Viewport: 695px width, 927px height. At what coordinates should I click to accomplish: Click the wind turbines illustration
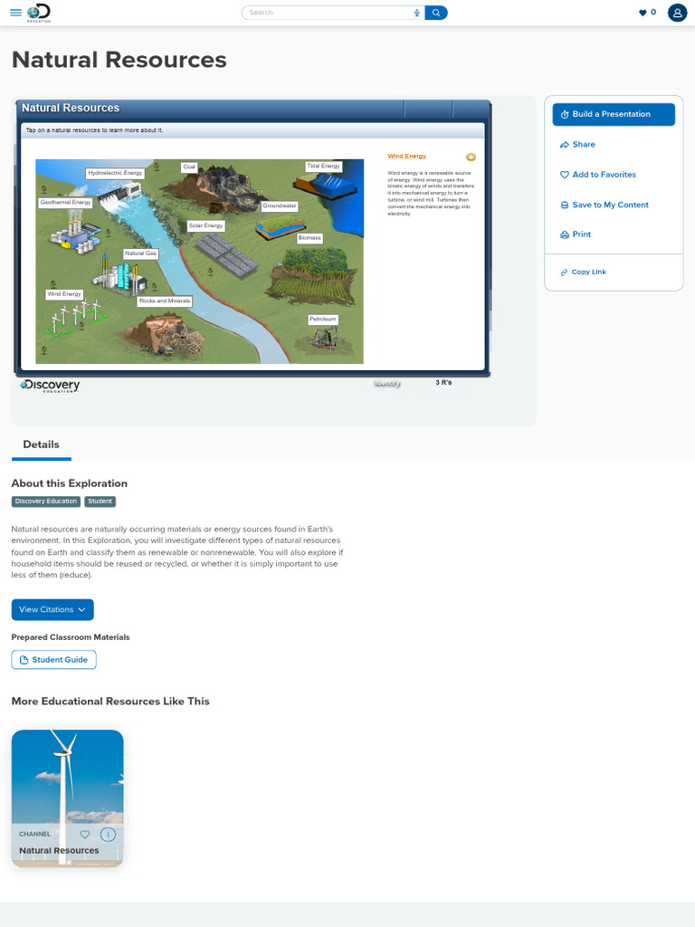pos(76,317)
